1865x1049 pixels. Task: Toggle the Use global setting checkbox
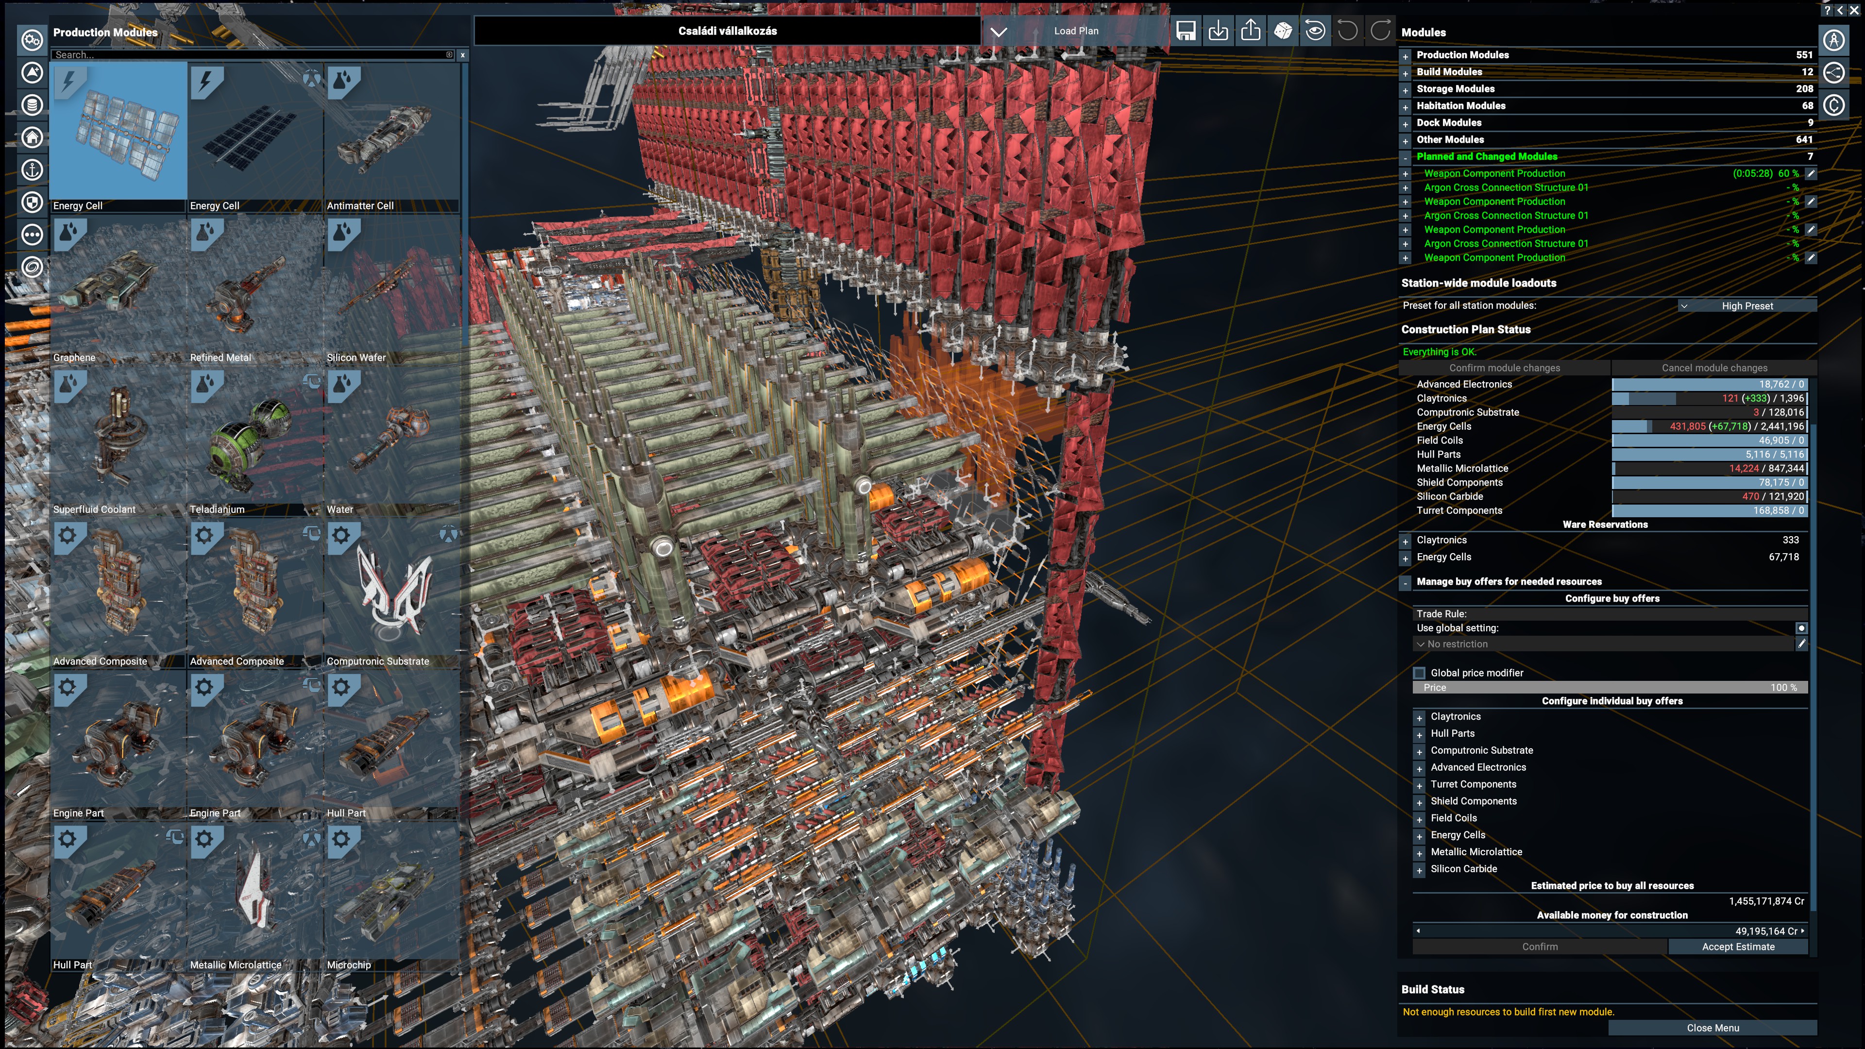(x=1801, y=628)
